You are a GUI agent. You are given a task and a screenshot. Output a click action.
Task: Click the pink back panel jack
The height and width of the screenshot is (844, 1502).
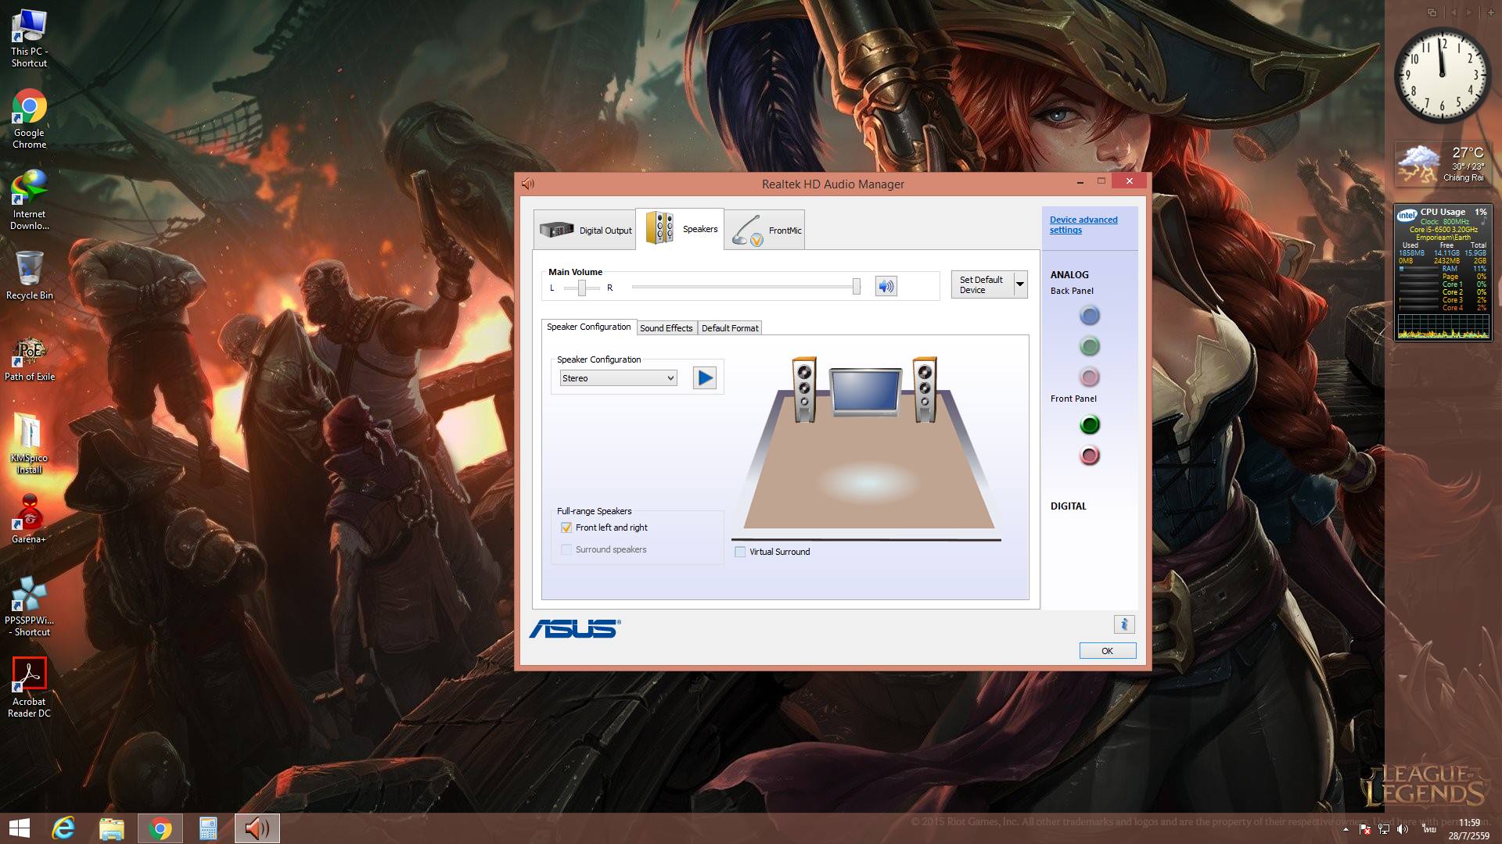click(x=1089, y=377)
